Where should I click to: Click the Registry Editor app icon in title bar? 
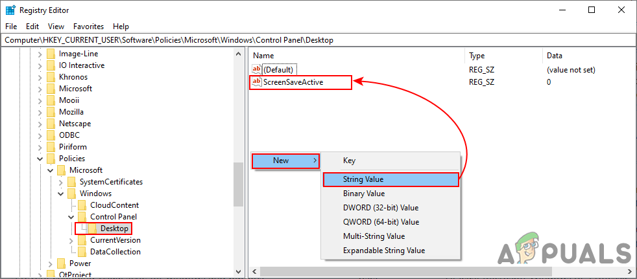click(x=10, y=10)
